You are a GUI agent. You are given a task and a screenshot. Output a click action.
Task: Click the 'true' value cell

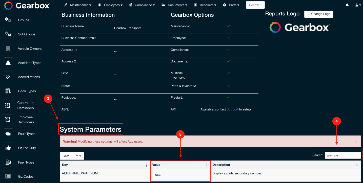[x=180, y=175]
